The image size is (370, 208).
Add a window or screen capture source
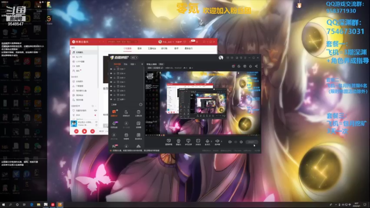[x=169, y=142]
